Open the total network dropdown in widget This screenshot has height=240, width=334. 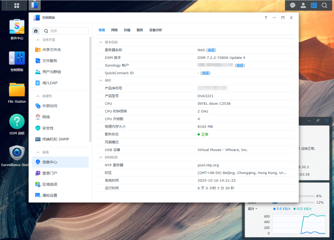click(x=252, y=209)
